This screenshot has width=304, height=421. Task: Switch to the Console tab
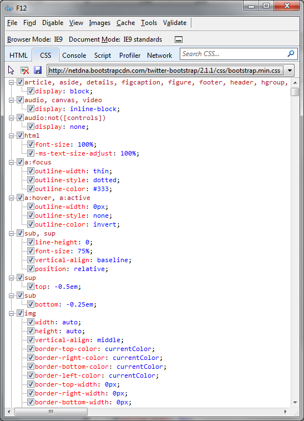pos(74,56)
